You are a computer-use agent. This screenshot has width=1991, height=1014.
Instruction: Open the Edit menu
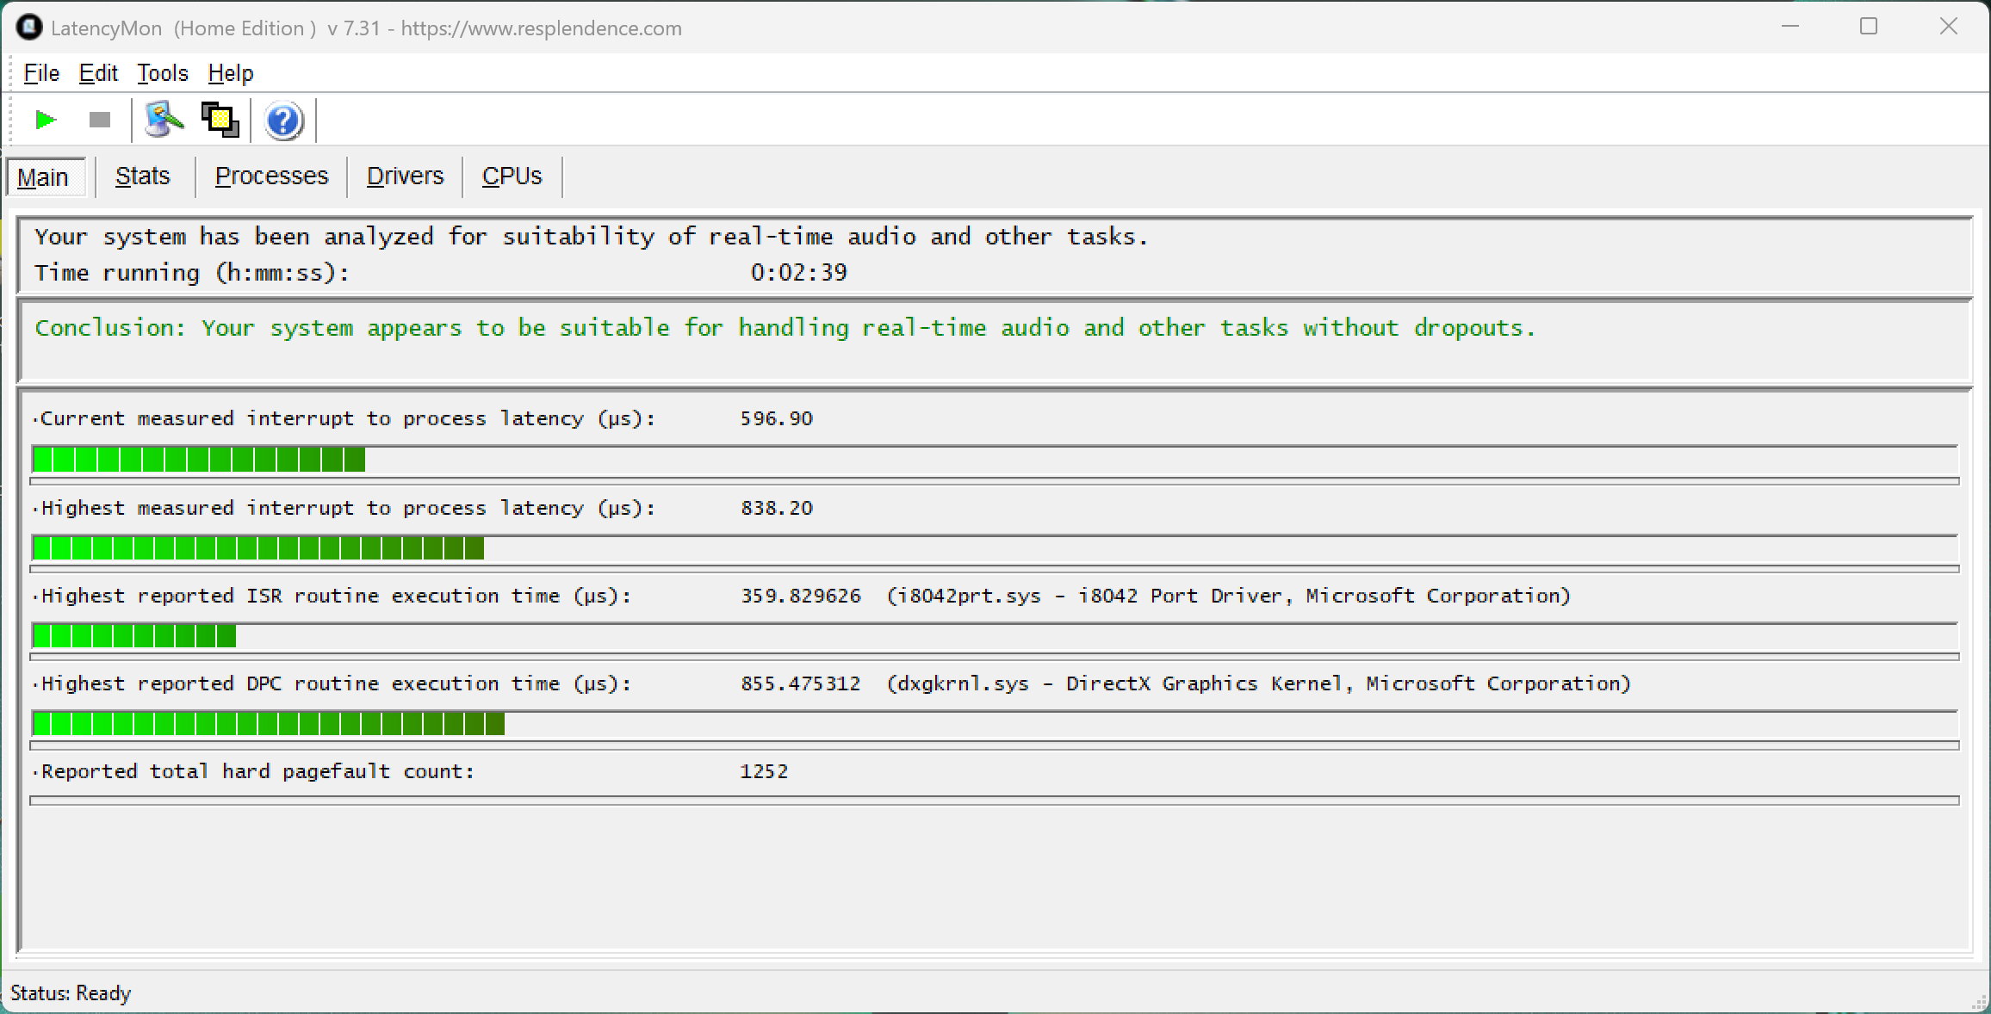point(98,73)
